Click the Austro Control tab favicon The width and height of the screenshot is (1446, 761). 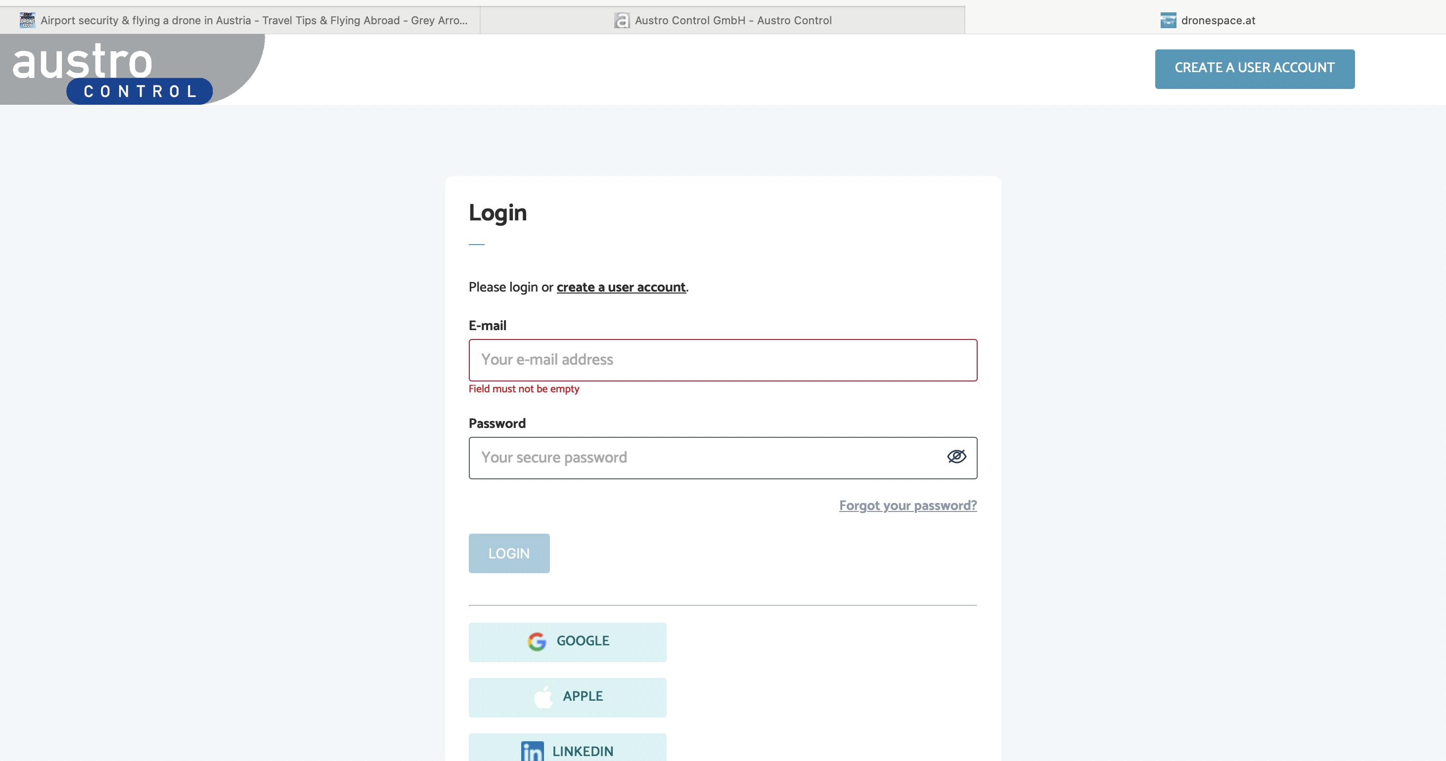coord(622,20)
